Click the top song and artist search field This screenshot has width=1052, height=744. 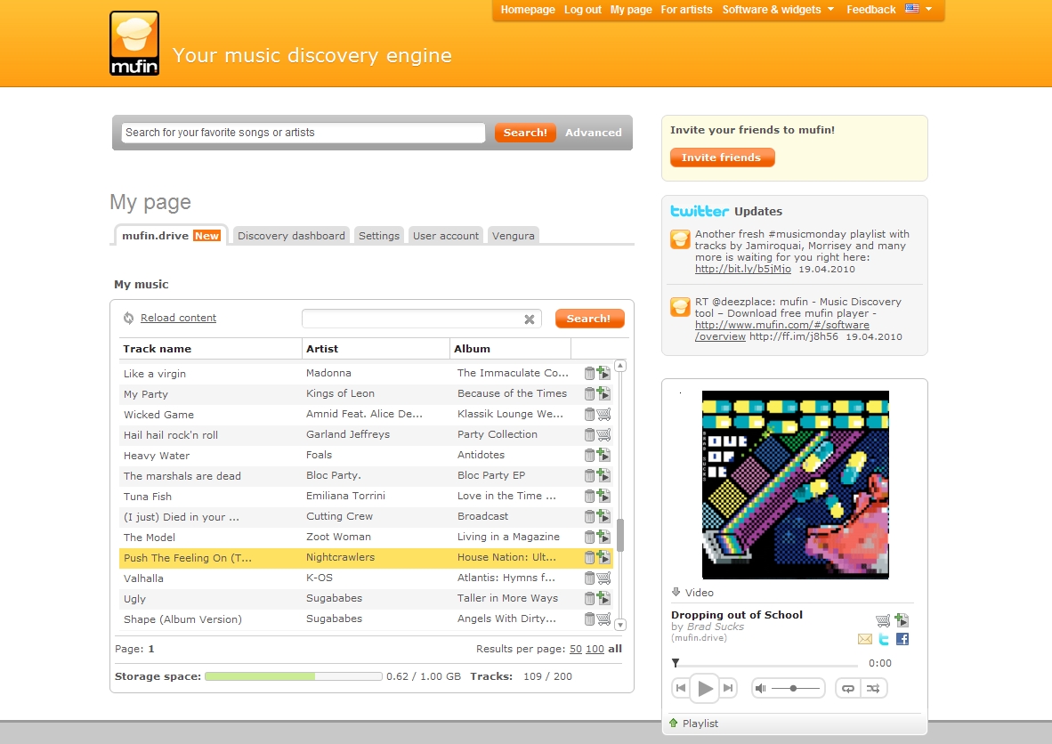coord(303,133)
